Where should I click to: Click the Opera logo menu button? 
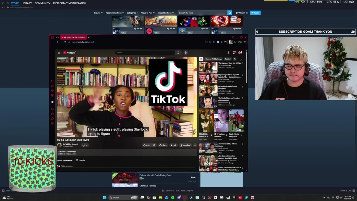pos(52,37)
